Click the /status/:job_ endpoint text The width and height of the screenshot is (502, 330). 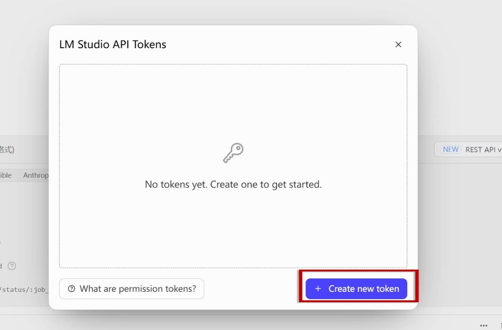pos(24,290)
